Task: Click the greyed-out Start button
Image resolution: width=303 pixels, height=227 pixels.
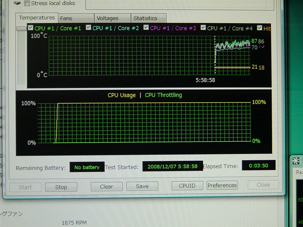Action: coord(25,187)
